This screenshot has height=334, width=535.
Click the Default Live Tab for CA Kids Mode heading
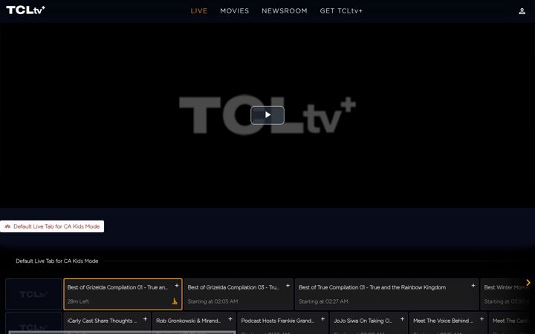coord(57,261)
